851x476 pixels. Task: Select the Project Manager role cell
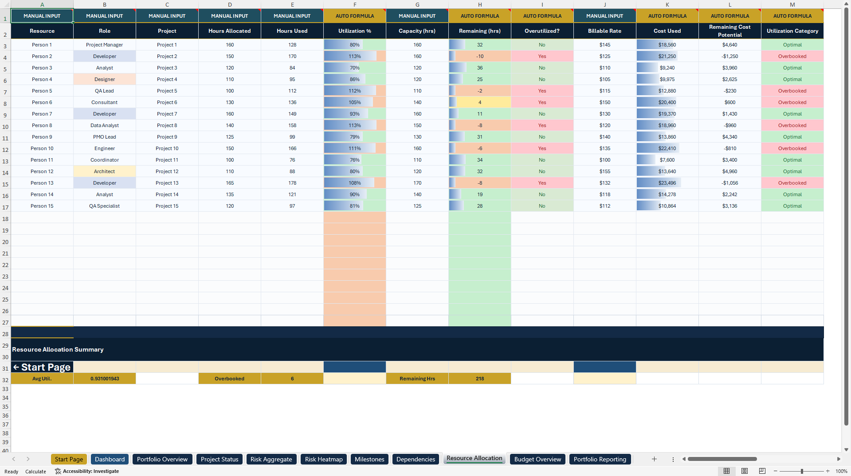105,45
